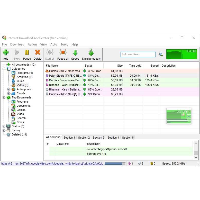
Task: Click in the find new files field
Action: (x=138, y=54)
